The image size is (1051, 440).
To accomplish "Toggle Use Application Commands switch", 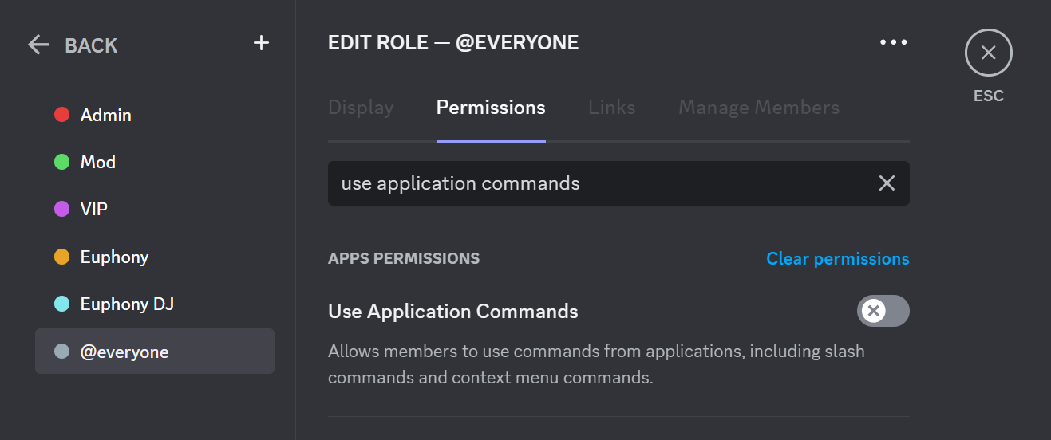I will click(883, 311).
